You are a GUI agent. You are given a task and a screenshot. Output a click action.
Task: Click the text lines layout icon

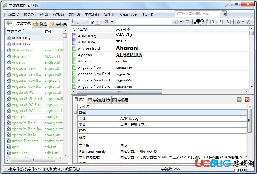coord(187,22)
